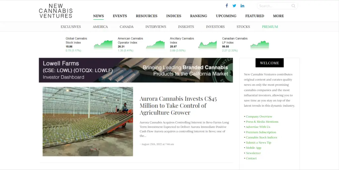339x170 pixels.
Task: Expand the INDICES menu
Action: click(x=173, y=16)
